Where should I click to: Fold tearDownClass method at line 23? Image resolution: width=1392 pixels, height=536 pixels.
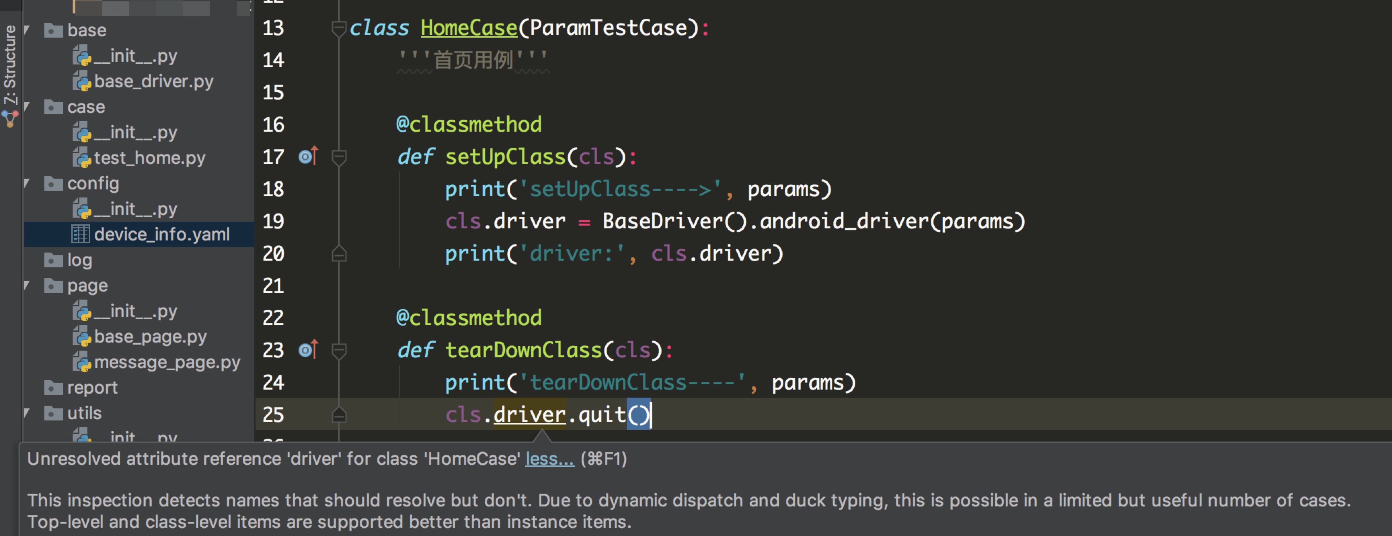coord(339,351)
